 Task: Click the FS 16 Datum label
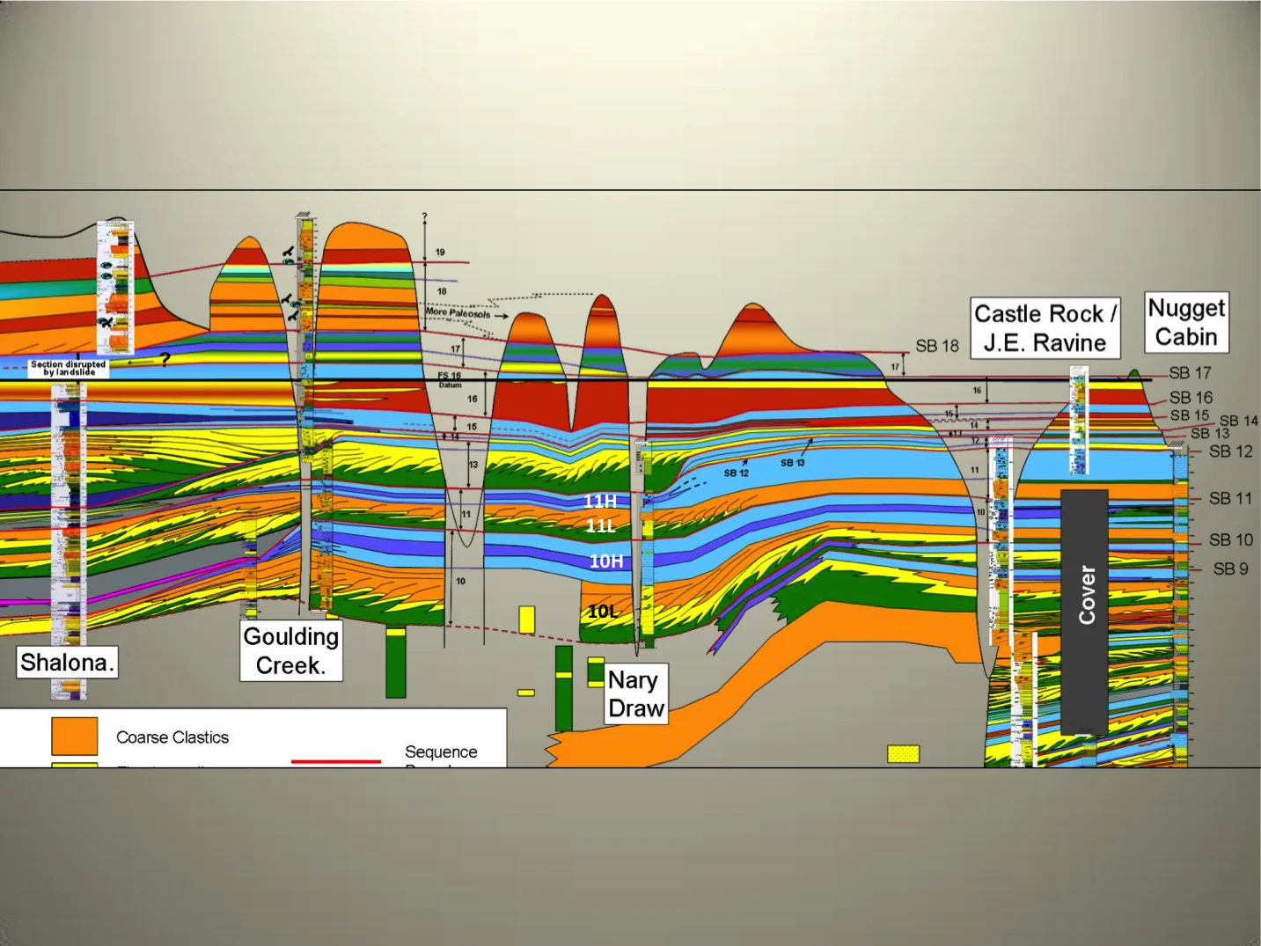point(450,379)
